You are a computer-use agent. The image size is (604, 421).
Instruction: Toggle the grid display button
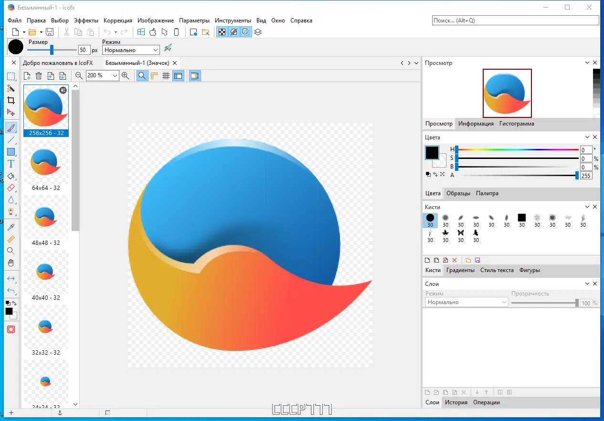(166, 75)
